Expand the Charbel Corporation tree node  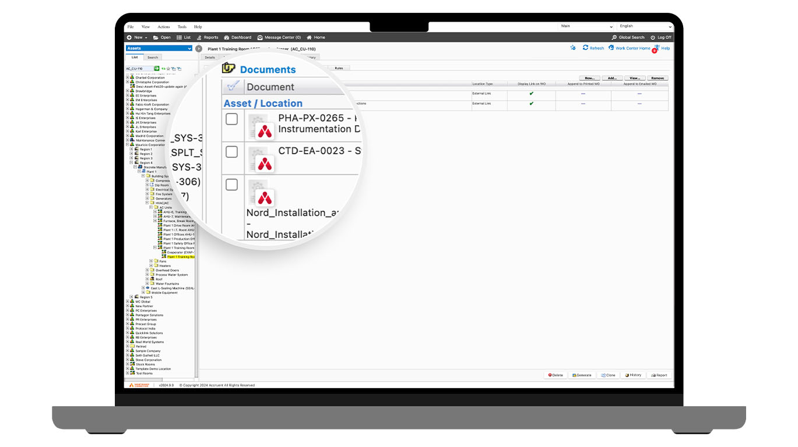click(x=128, y=77)
